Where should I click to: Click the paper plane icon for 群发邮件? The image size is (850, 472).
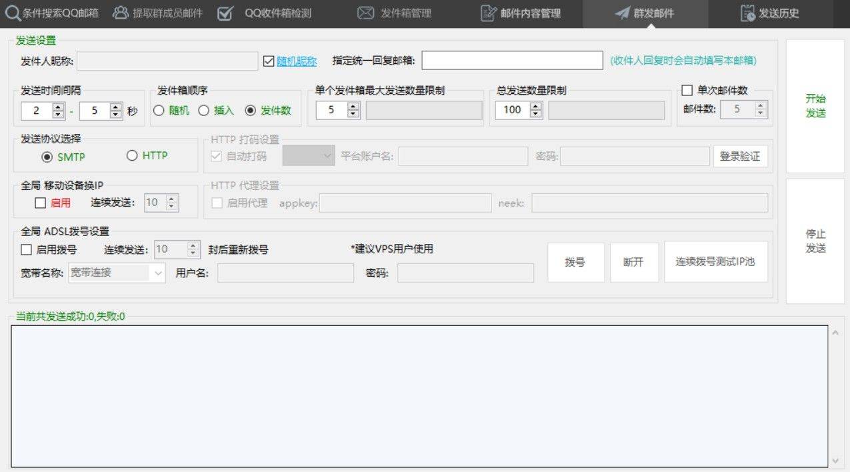coord(622,13)
